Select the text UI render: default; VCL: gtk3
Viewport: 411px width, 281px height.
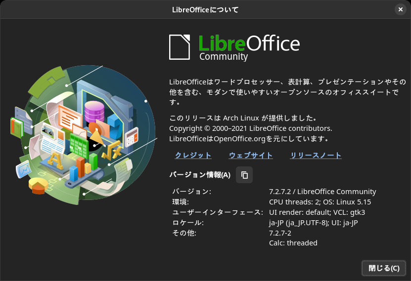tap(317, 212)
